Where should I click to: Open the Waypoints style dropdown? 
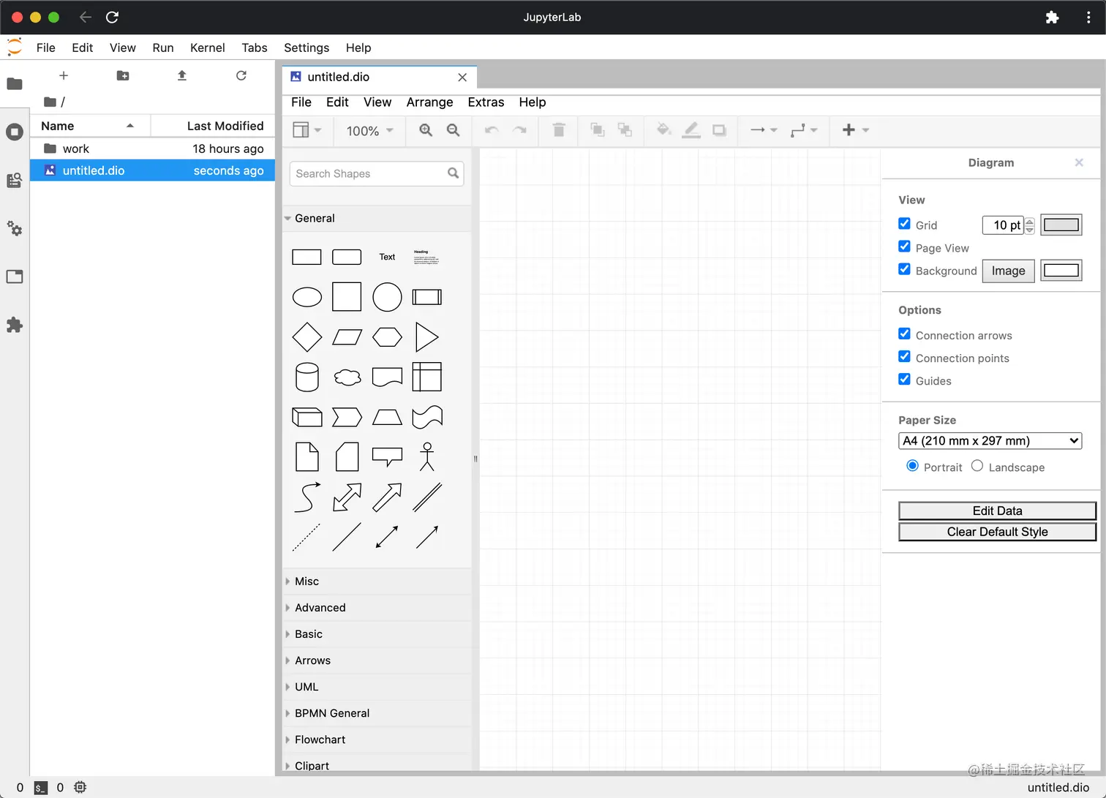[804, 130]
